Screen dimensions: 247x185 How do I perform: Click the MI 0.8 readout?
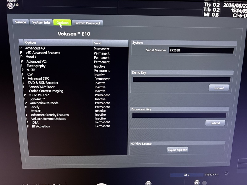point(211,15)
